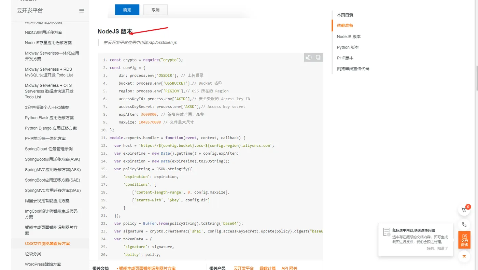
Task: Click the /api/osstoken.js note text
Action: point(140,43)
